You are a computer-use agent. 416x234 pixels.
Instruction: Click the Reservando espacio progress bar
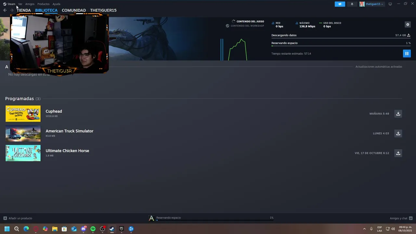coord(341,46)
